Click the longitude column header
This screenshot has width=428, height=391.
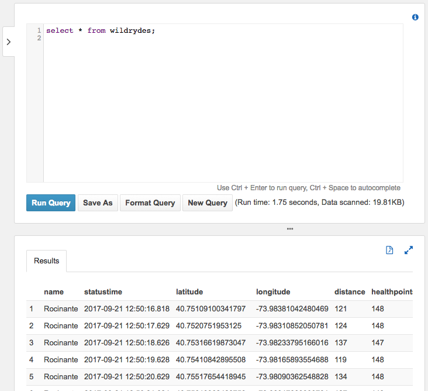click(x=273, y=292)
